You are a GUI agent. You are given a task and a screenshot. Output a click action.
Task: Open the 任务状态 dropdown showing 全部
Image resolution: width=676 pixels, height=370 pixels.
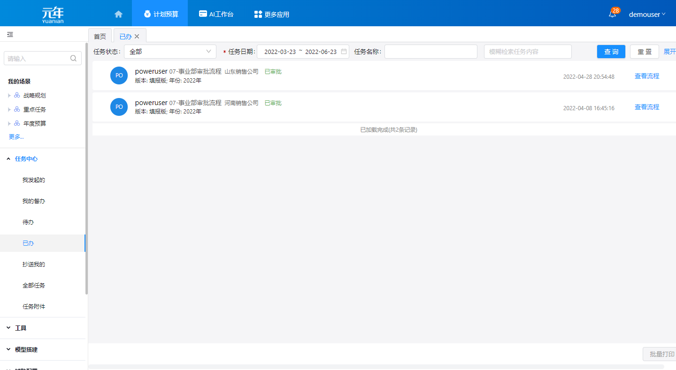[x=170, y=52]
